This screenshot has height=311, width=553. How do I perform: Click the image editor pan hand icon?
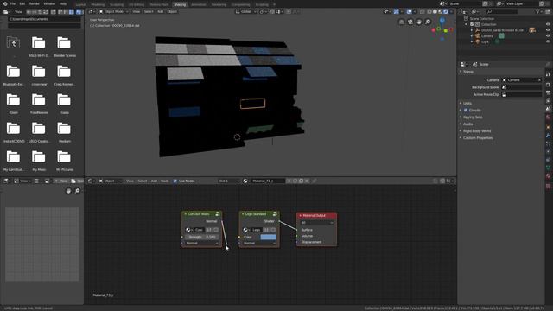(x=68, y=191)
